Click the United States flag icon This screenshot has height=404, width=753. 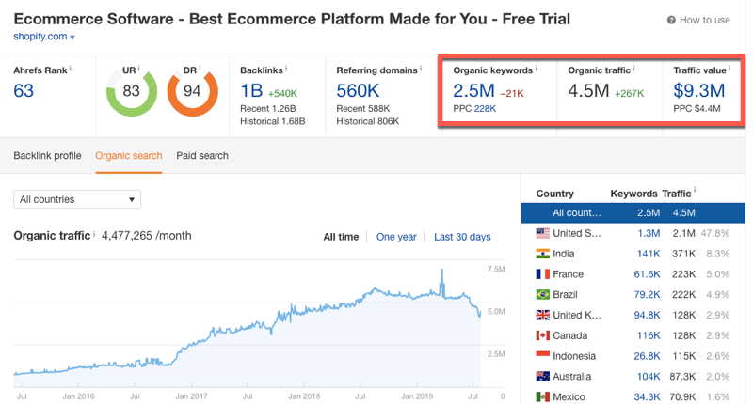coord(542,233)
